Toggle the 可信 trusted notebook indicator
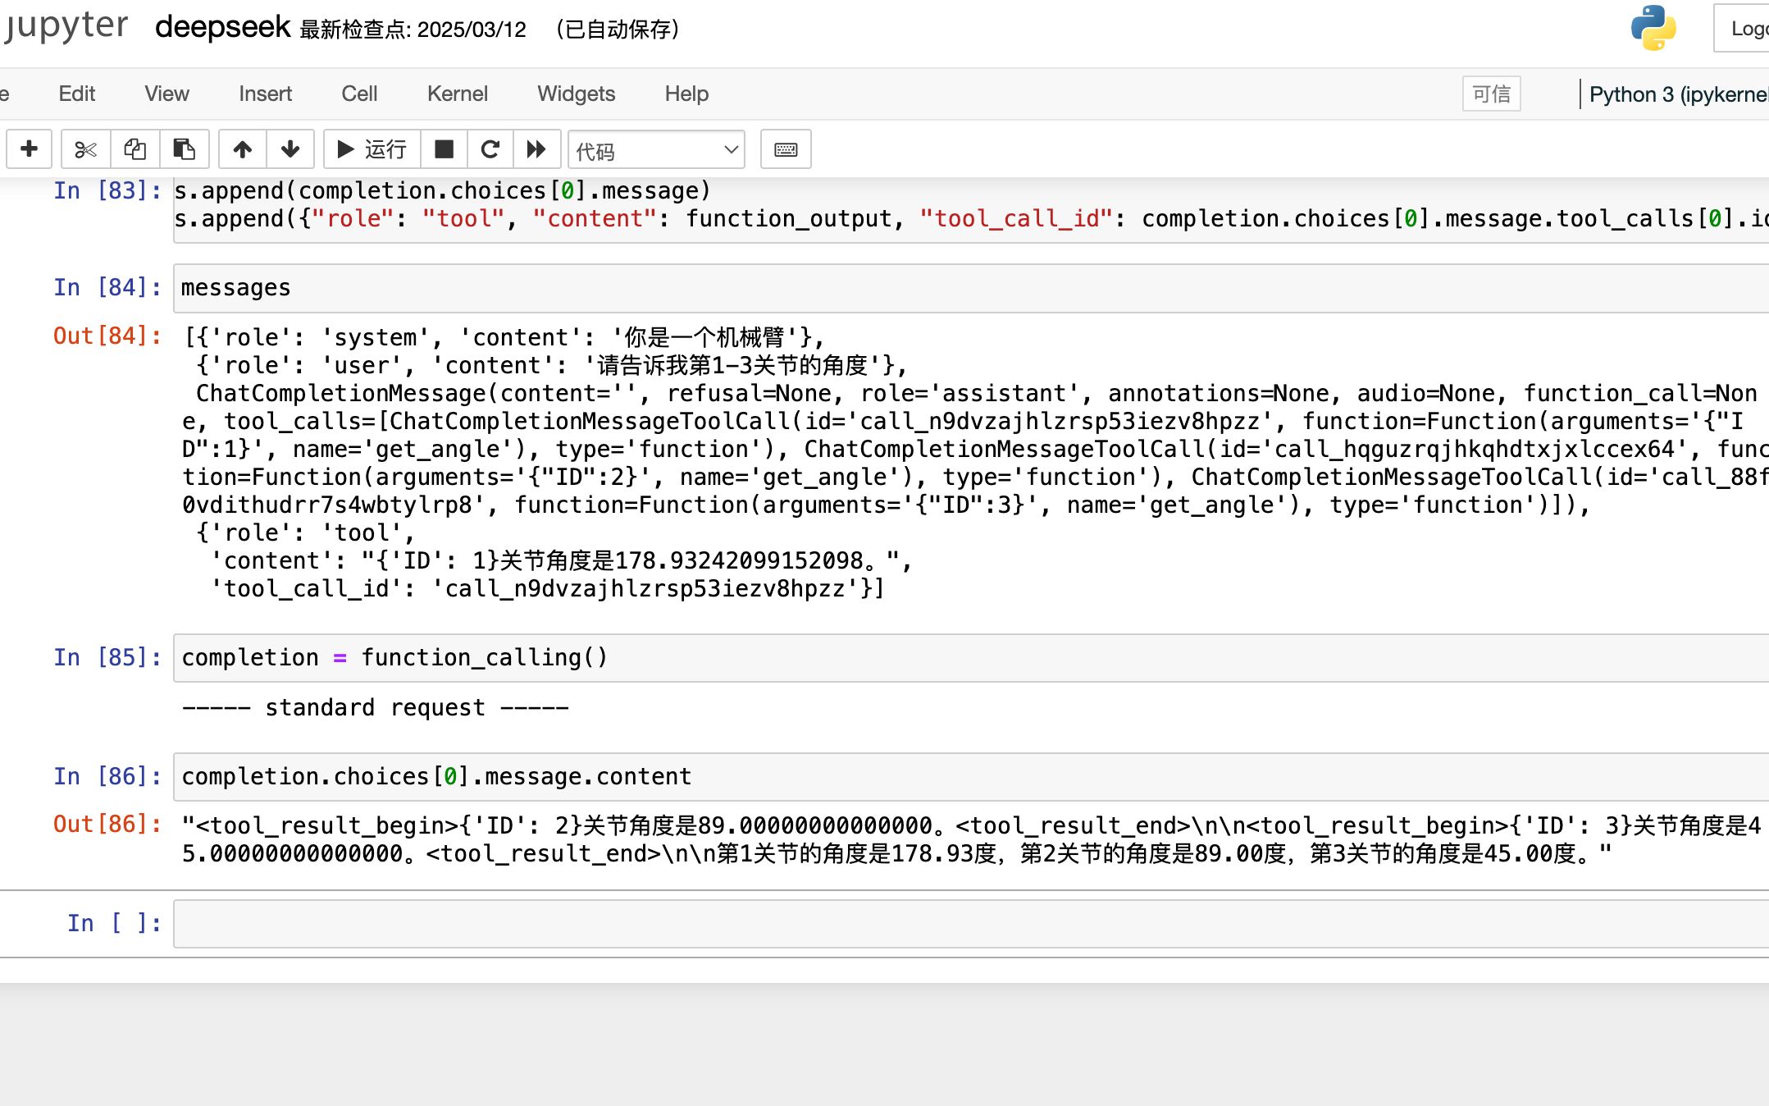This screenshot has width=1769, height=1106. coord(1491,94)
